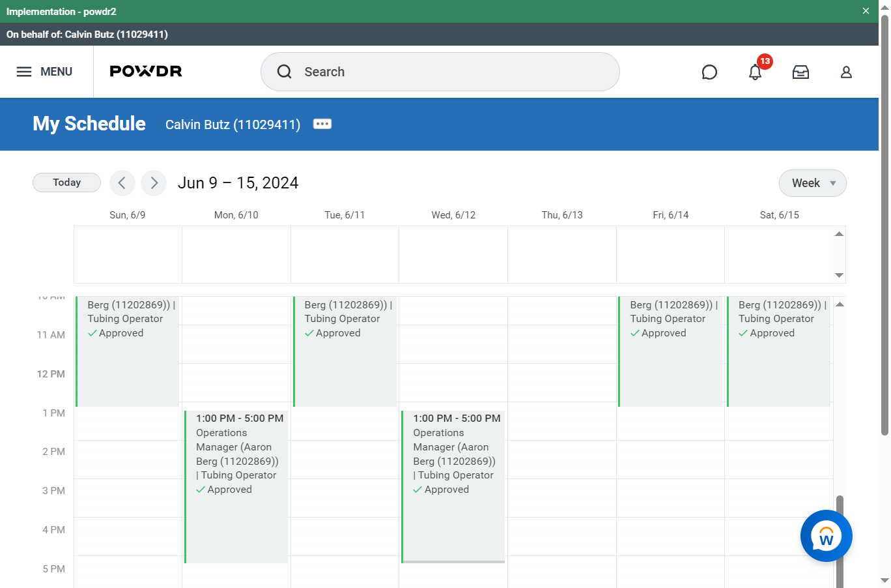The width and height of the screenshot is (891, 588).
Task: Click the all-day area scroll up arrow
Action: (x=840, y=234)
